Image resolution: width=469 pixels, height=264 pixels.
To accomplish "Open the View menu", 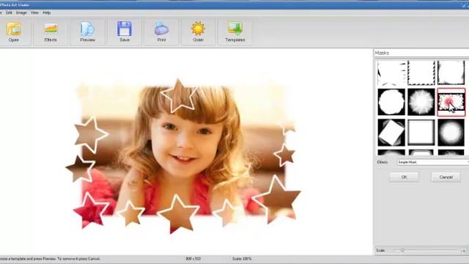I will [34, 13].
